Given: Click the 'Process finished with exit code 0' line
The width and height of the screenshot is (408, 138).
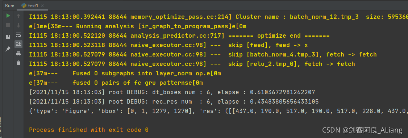Looking at the screenshot, I should tap(89, 130).
